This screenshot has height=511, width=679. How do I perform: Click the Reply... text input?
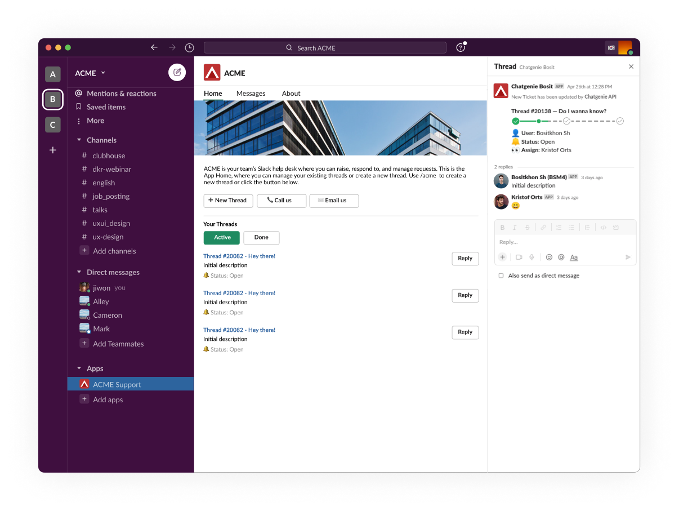[565, 242]
